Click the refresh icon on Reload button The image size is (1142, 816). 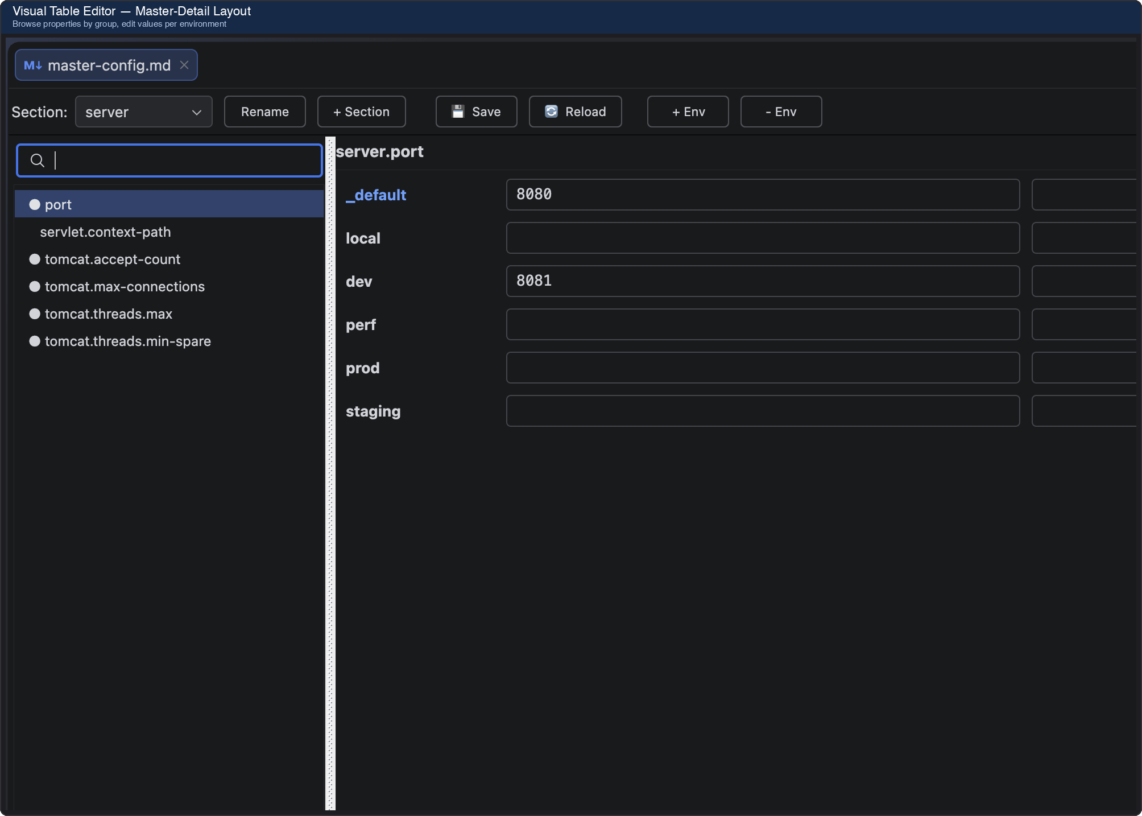(551, 112)
